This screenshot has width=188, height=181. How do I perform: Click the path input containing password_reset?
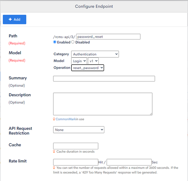tap(108, 37)
